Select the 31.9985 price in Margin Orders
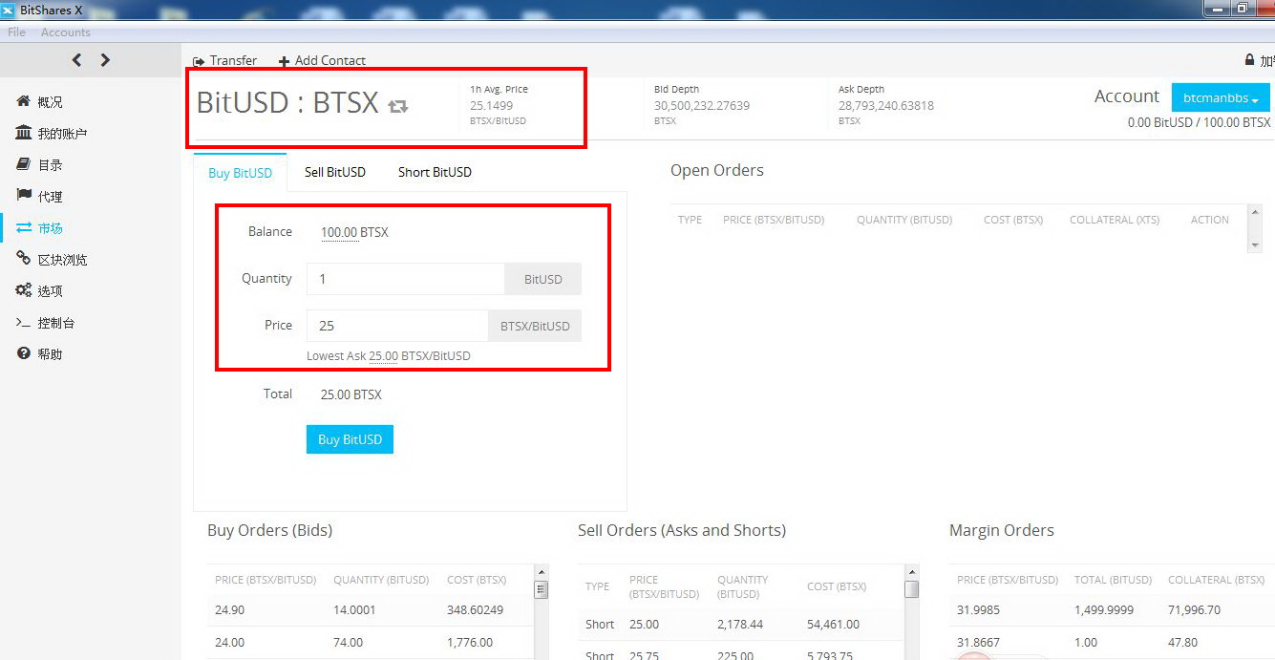Viewport: 1275px width, 660px height. 976,610
